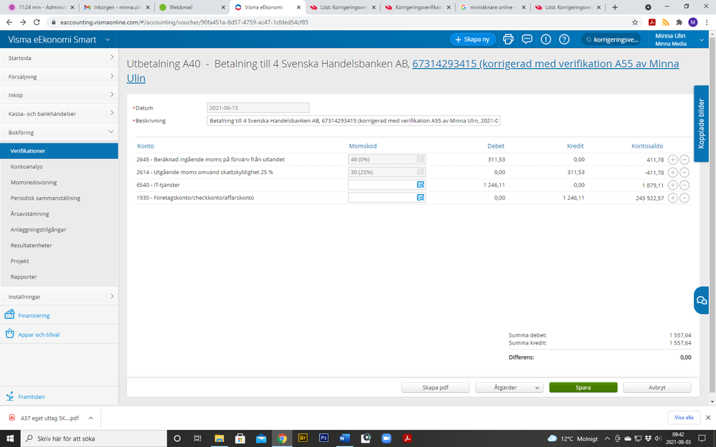This screenshot has height=447, width=716.
Task: Click the Beskrivning input field
Action: pyautogui.click(x=354, y=121)
